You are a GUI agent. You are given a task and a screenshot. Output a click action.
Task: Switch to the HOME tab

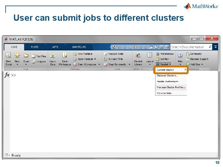14,47
